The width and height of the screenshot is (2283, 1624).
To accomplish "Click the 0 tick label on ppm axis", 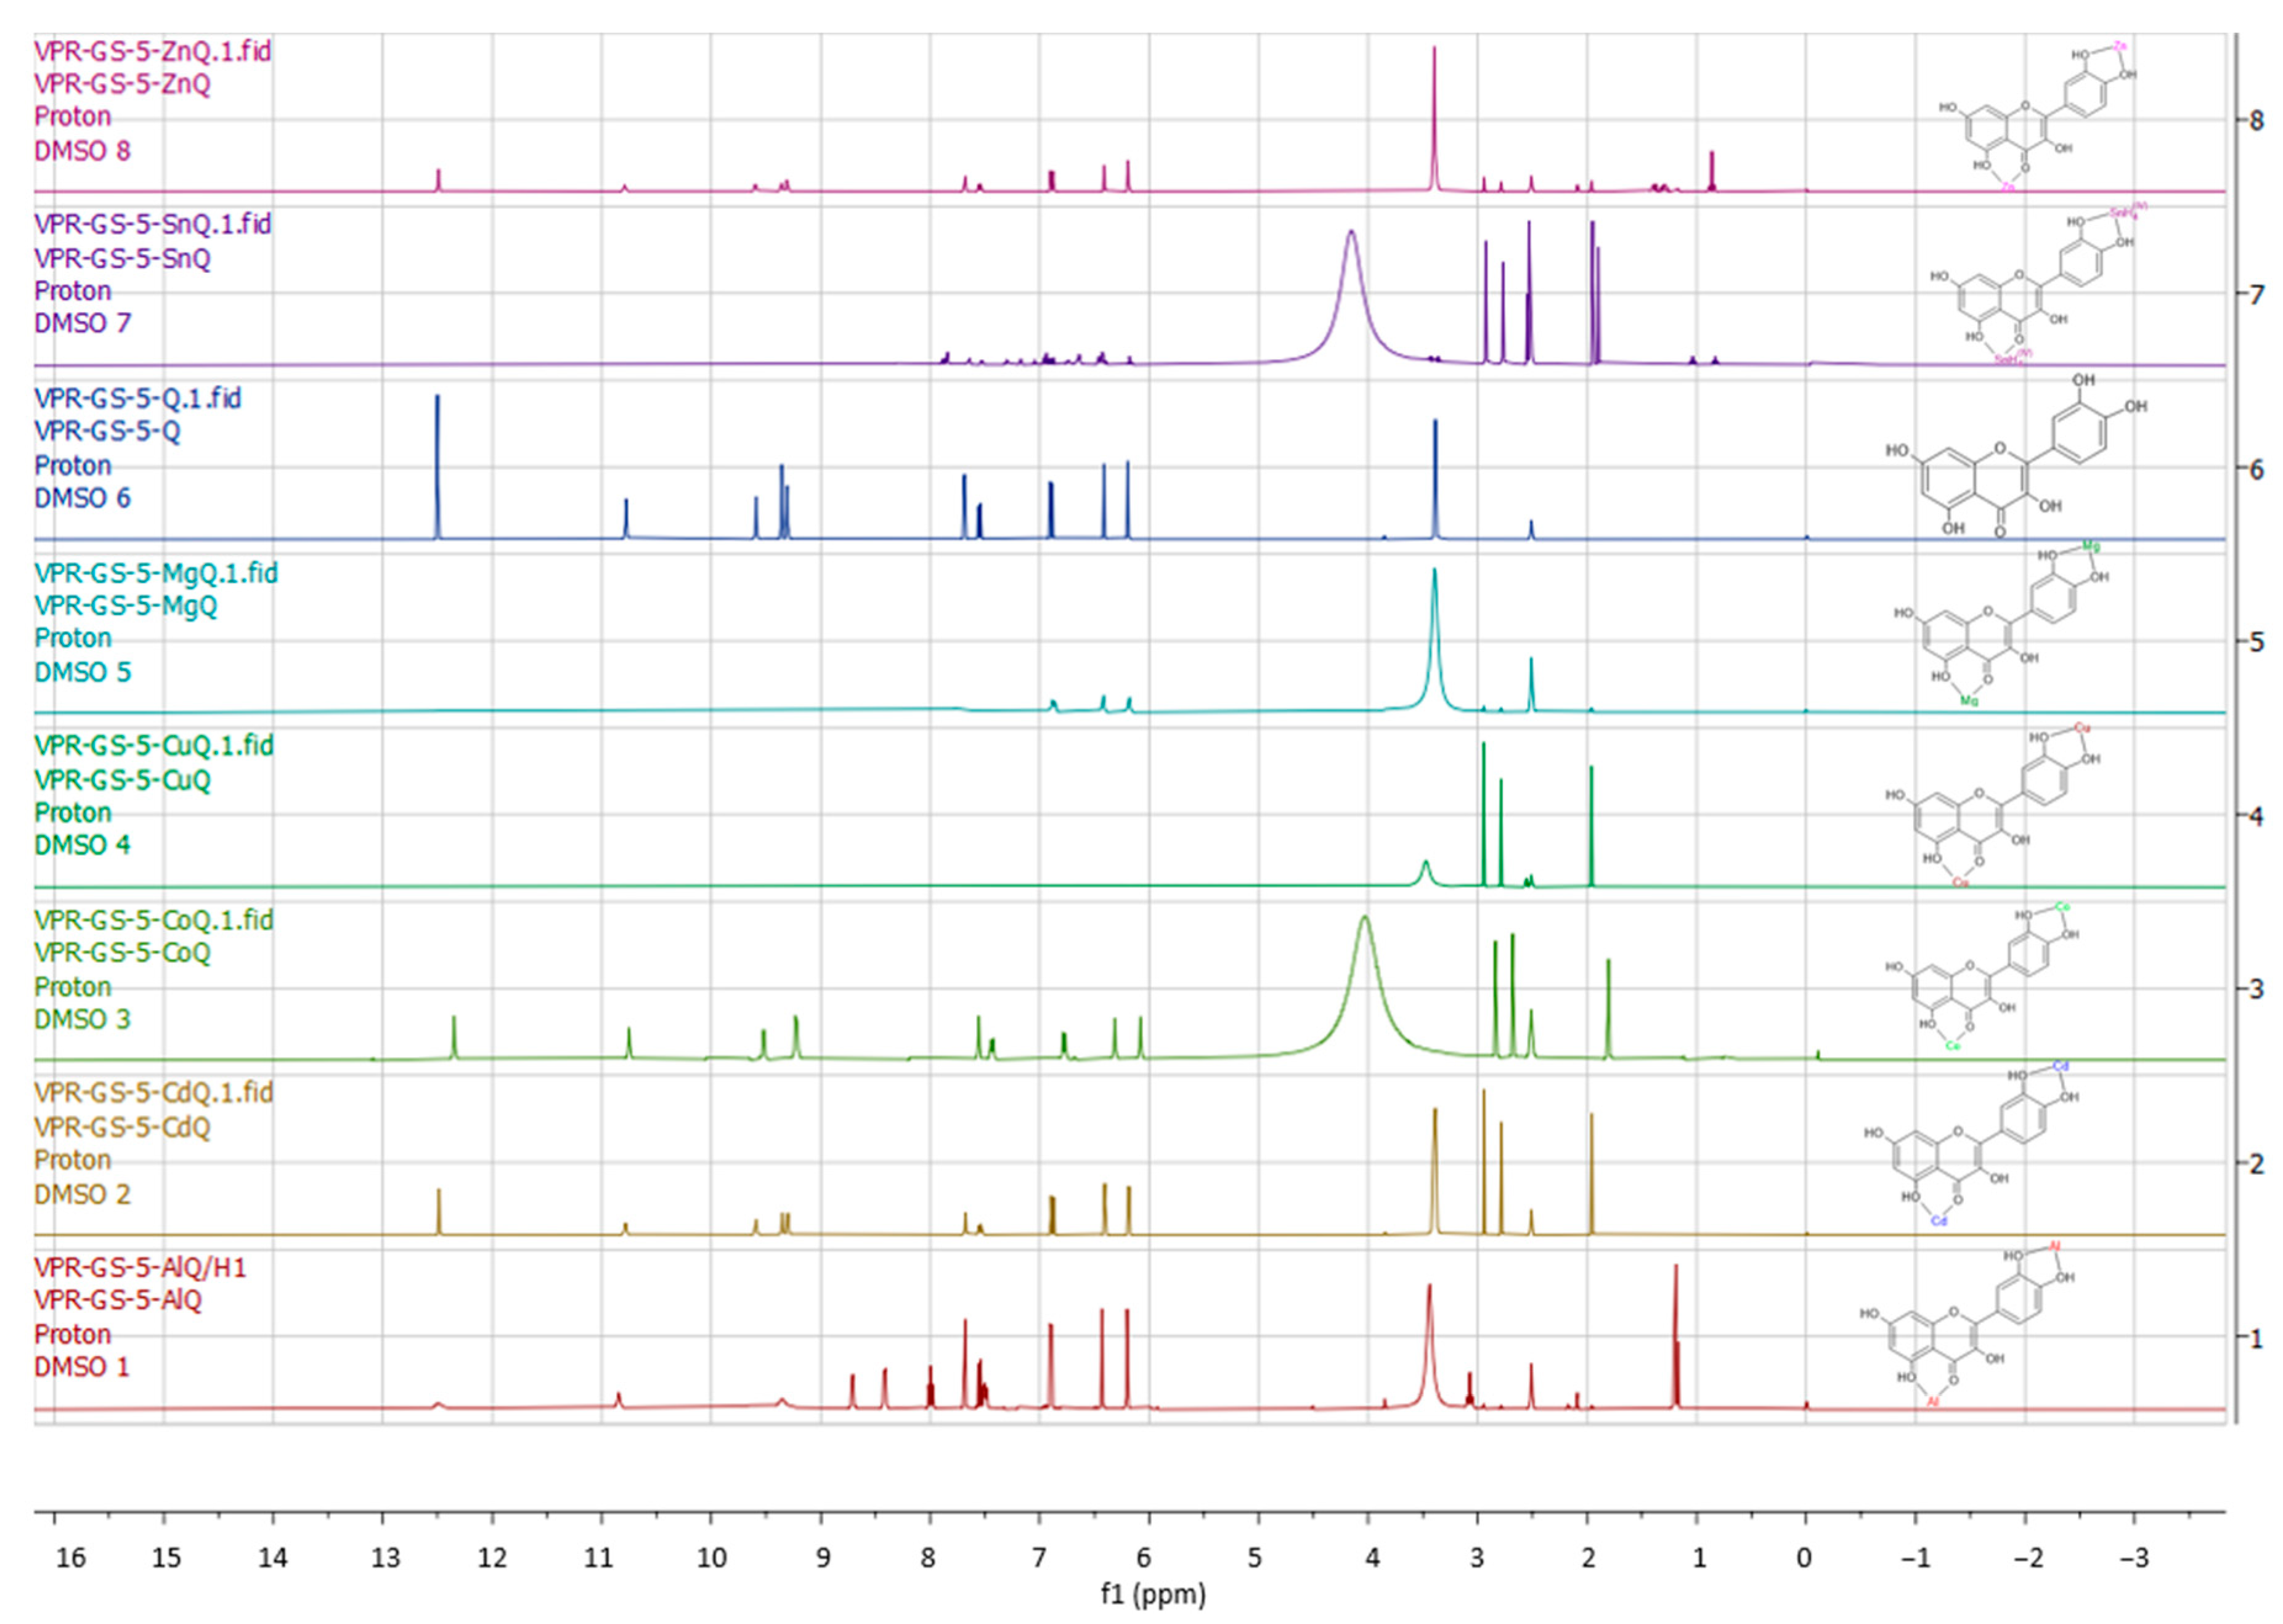I will click(1804, 1558).
